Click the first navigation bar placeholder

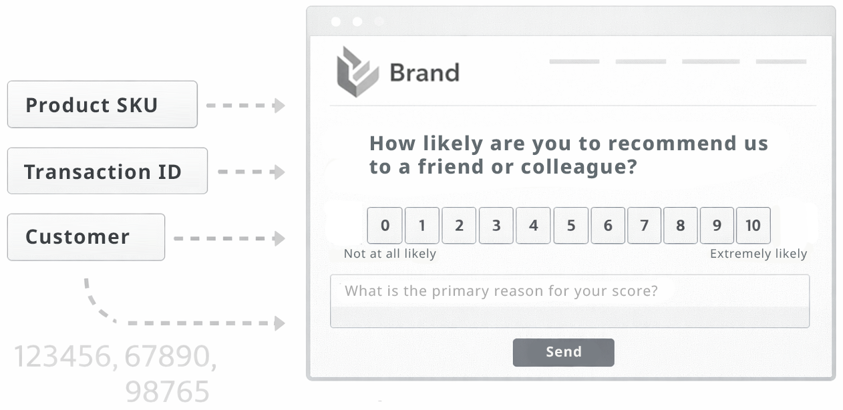tap(573, 61)
